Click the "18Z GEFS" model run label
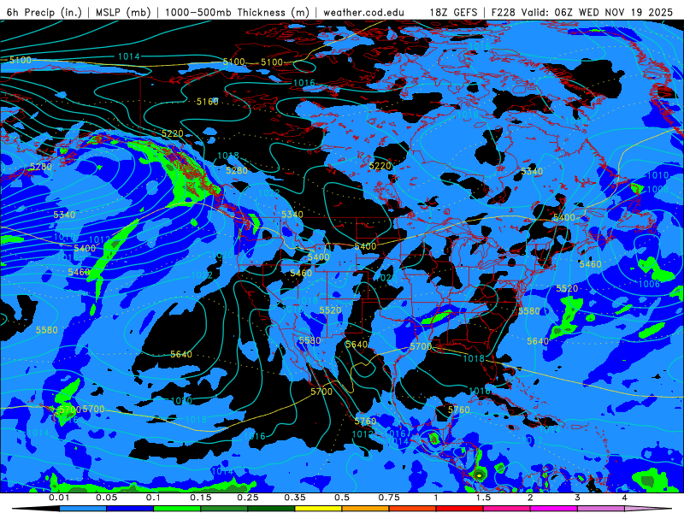 (453, 12)
